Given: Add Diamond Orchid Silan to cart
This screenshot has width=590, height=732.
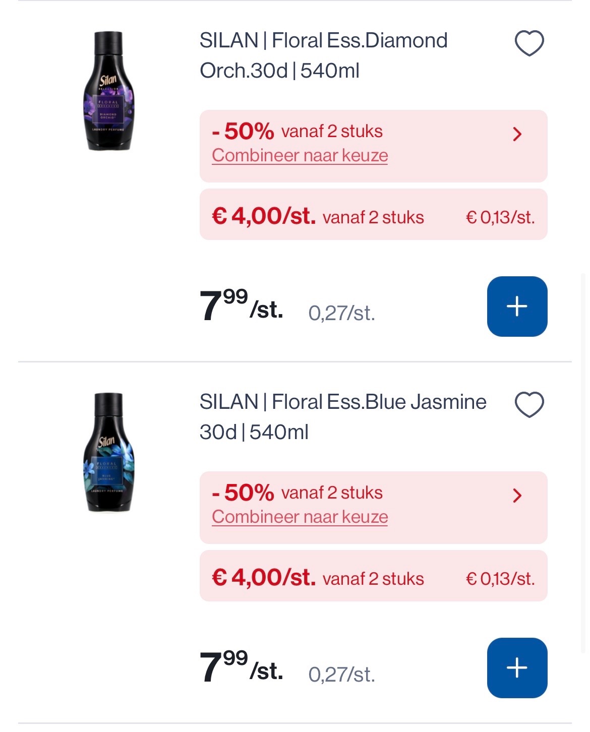Looking at the screenshot, I should point(517,307).
